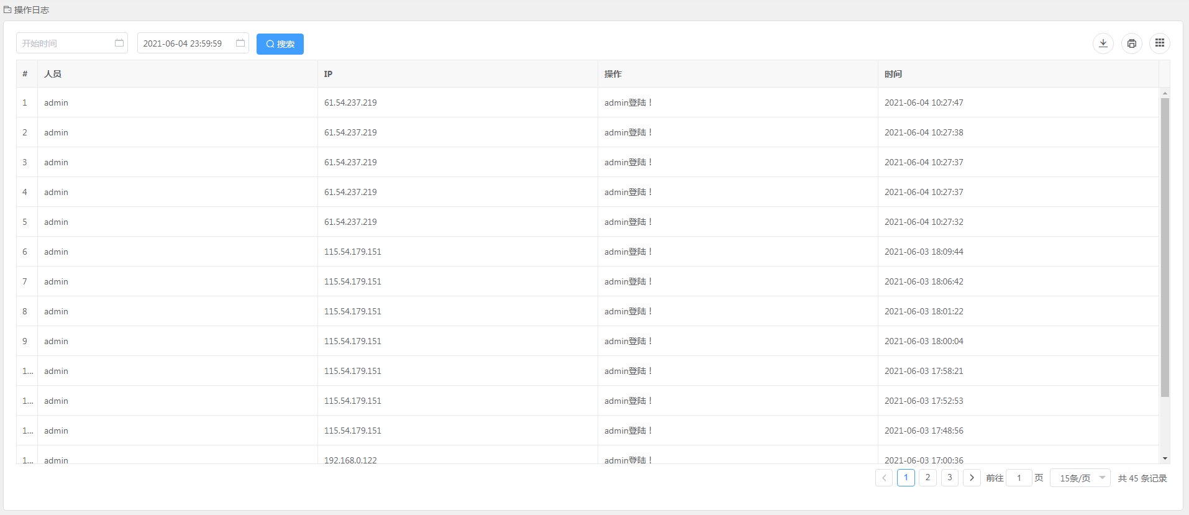Click the print icon button
The image size is (1189, 515).
point(1131,43)
